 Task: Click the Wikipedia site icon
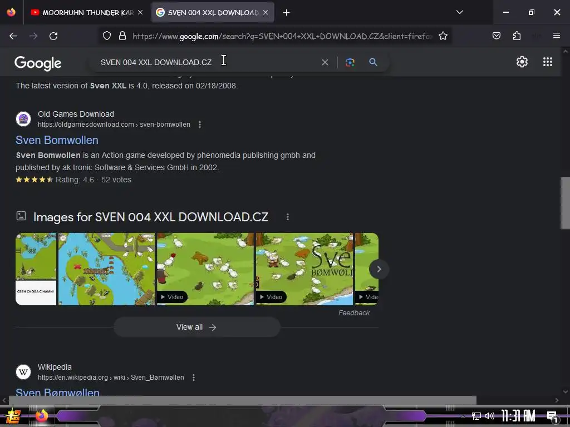pyautogui.click(x=23, y=372)
